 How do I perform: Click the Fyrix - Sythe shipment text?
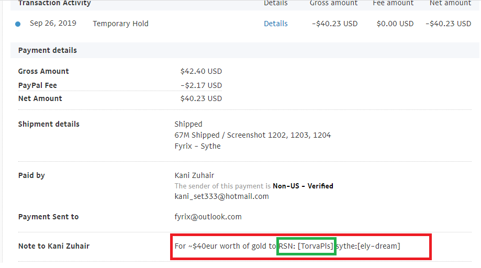coord(197,146)
